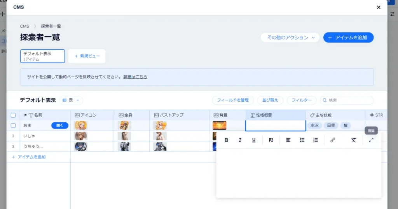Click the 槍 skill tag
The image size is (398, 209).
tap(346, 125)
